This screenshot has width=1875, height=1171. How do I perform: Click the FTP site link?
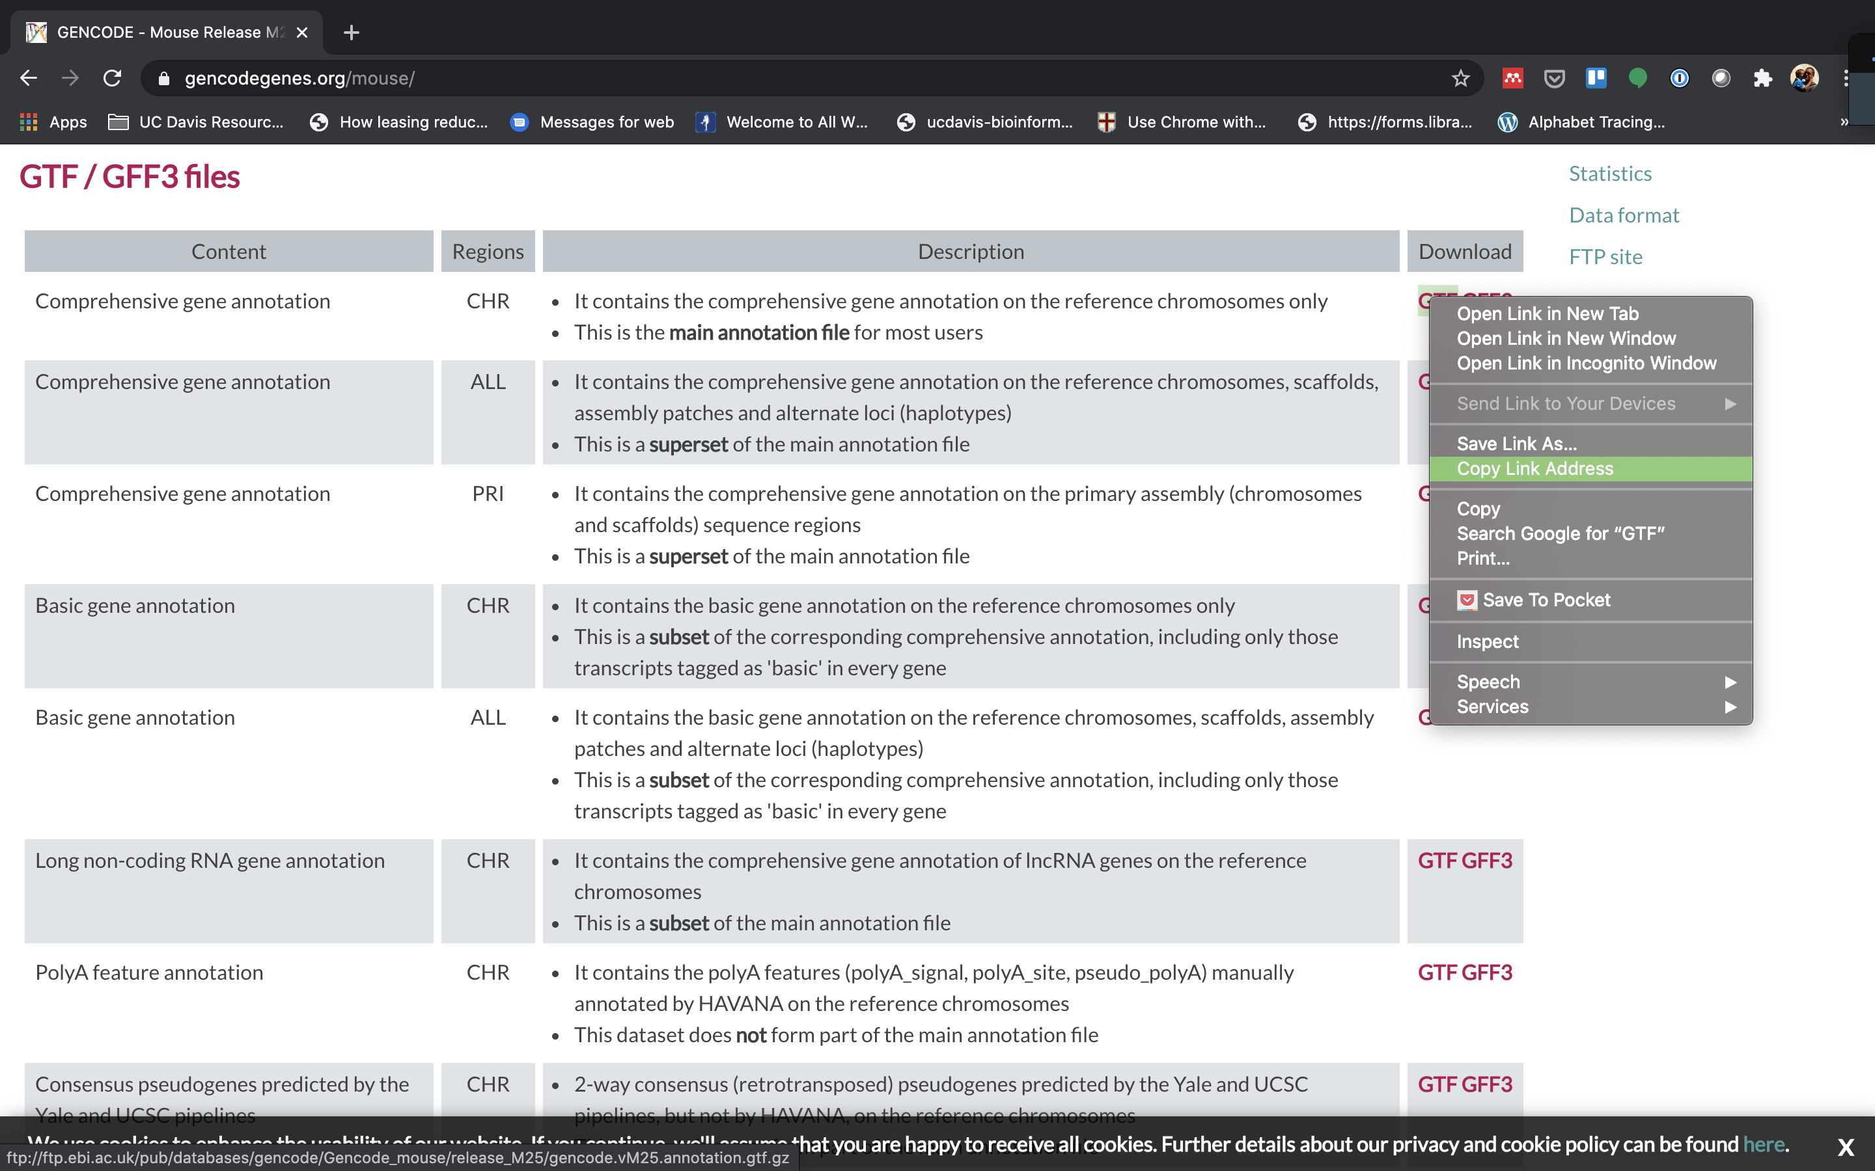click(x=1604, y=255)
